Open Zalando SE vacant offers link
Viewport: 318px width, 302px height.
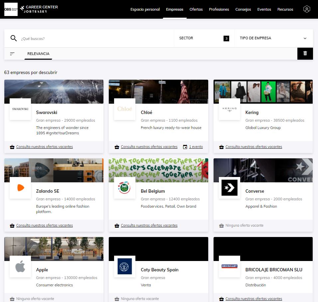pos(45,225)
